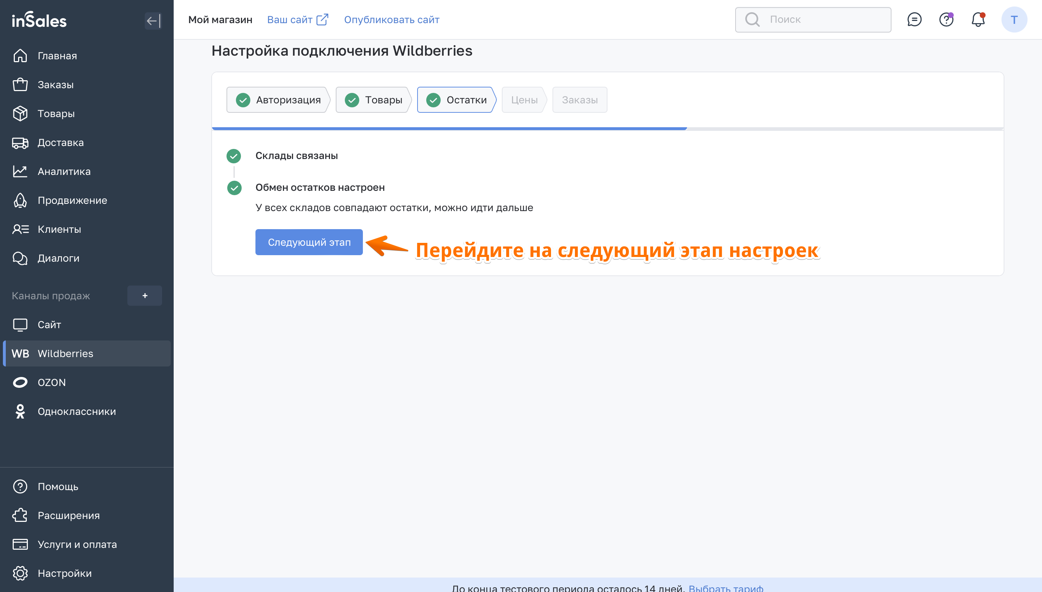Select the OZON sales channel
Viewport: 1042px width, 592px height.
51,383
